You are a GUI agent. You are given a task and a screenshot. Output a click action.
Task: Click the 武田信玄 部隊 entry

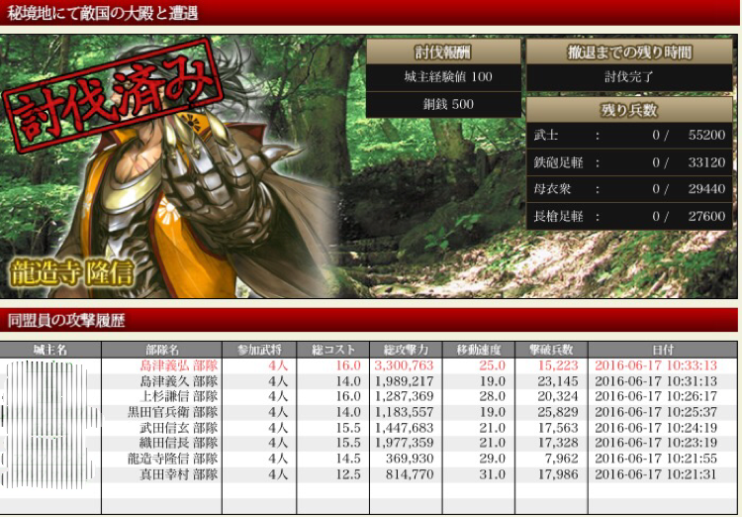[179, 428]
